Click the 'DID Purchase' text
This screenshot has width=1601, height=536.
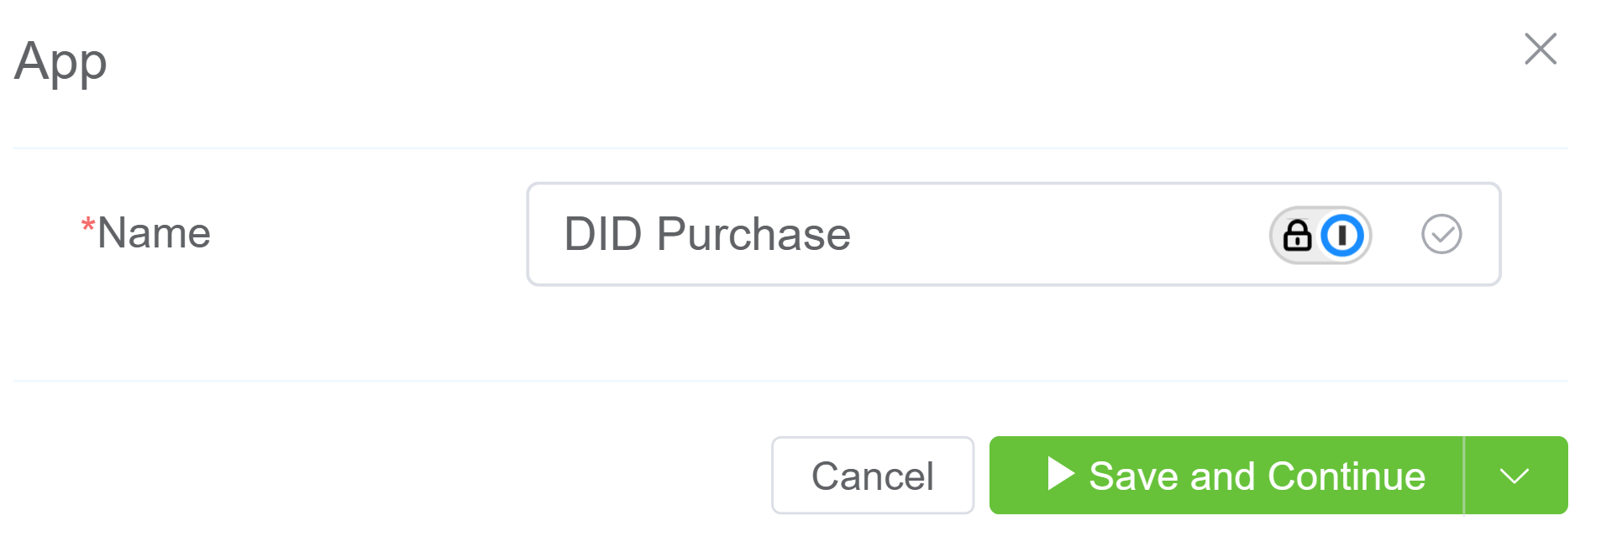(x=707, y=234)
